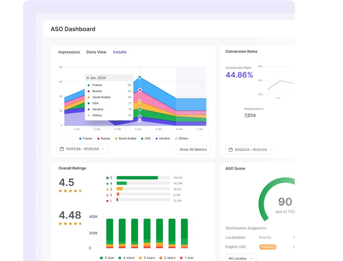Click the Show All Metrics button
The width and height of the screenshot is (343, 261).
pyautogui.click(x=193, y=149)
